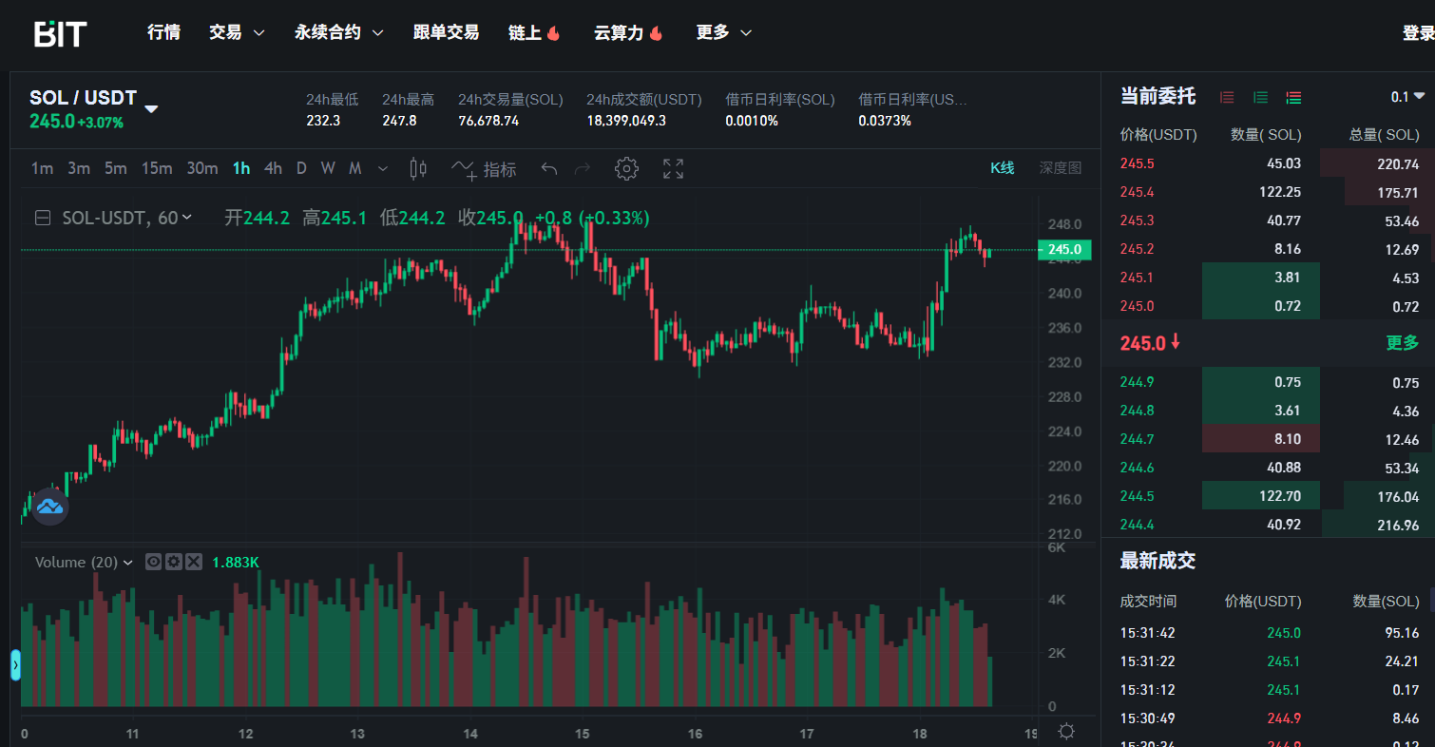Remove the Volume indicator with X
Viewport: 1435px width, 747px height.
pos(194,562)
